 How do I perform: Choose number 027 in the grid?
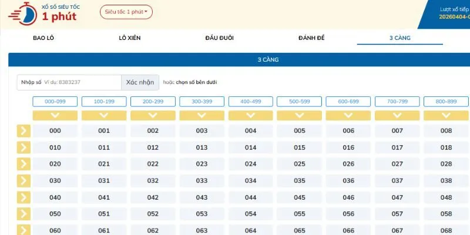tap(397, 164)
